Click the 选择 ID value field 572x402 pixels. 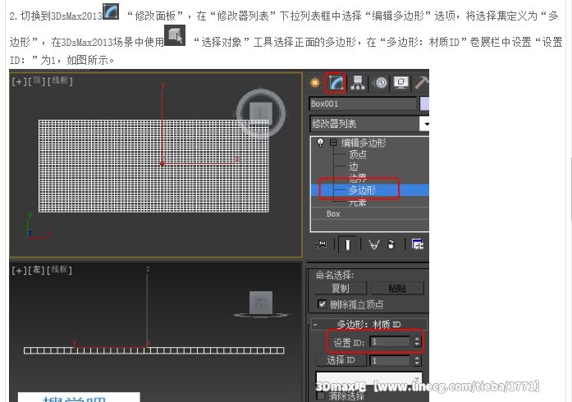pyautogui.click(x=391, y=361)
